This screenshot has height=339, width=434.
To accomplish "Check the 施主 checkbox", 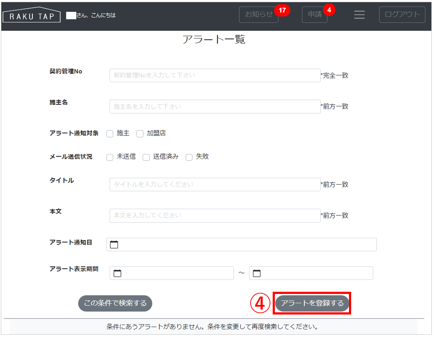I will click(110, 134).
